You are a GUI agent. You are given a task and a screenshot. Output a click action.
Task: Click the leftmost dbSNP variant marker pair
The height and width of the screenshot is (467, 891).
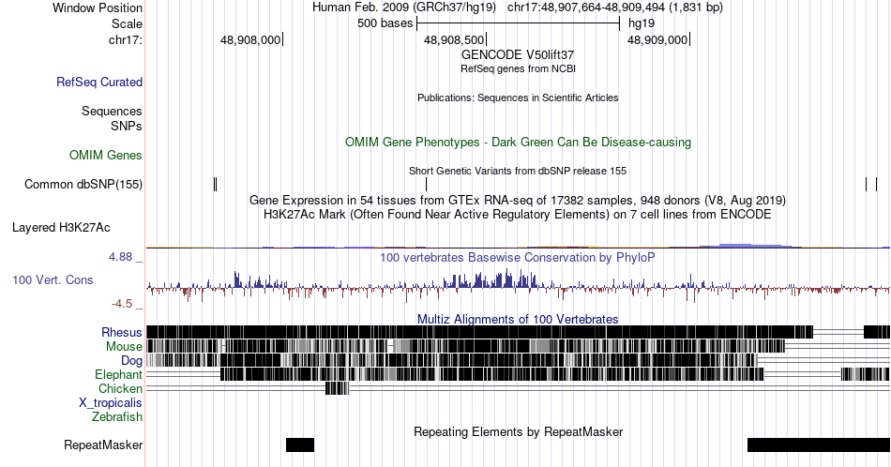tap(216, 184)
